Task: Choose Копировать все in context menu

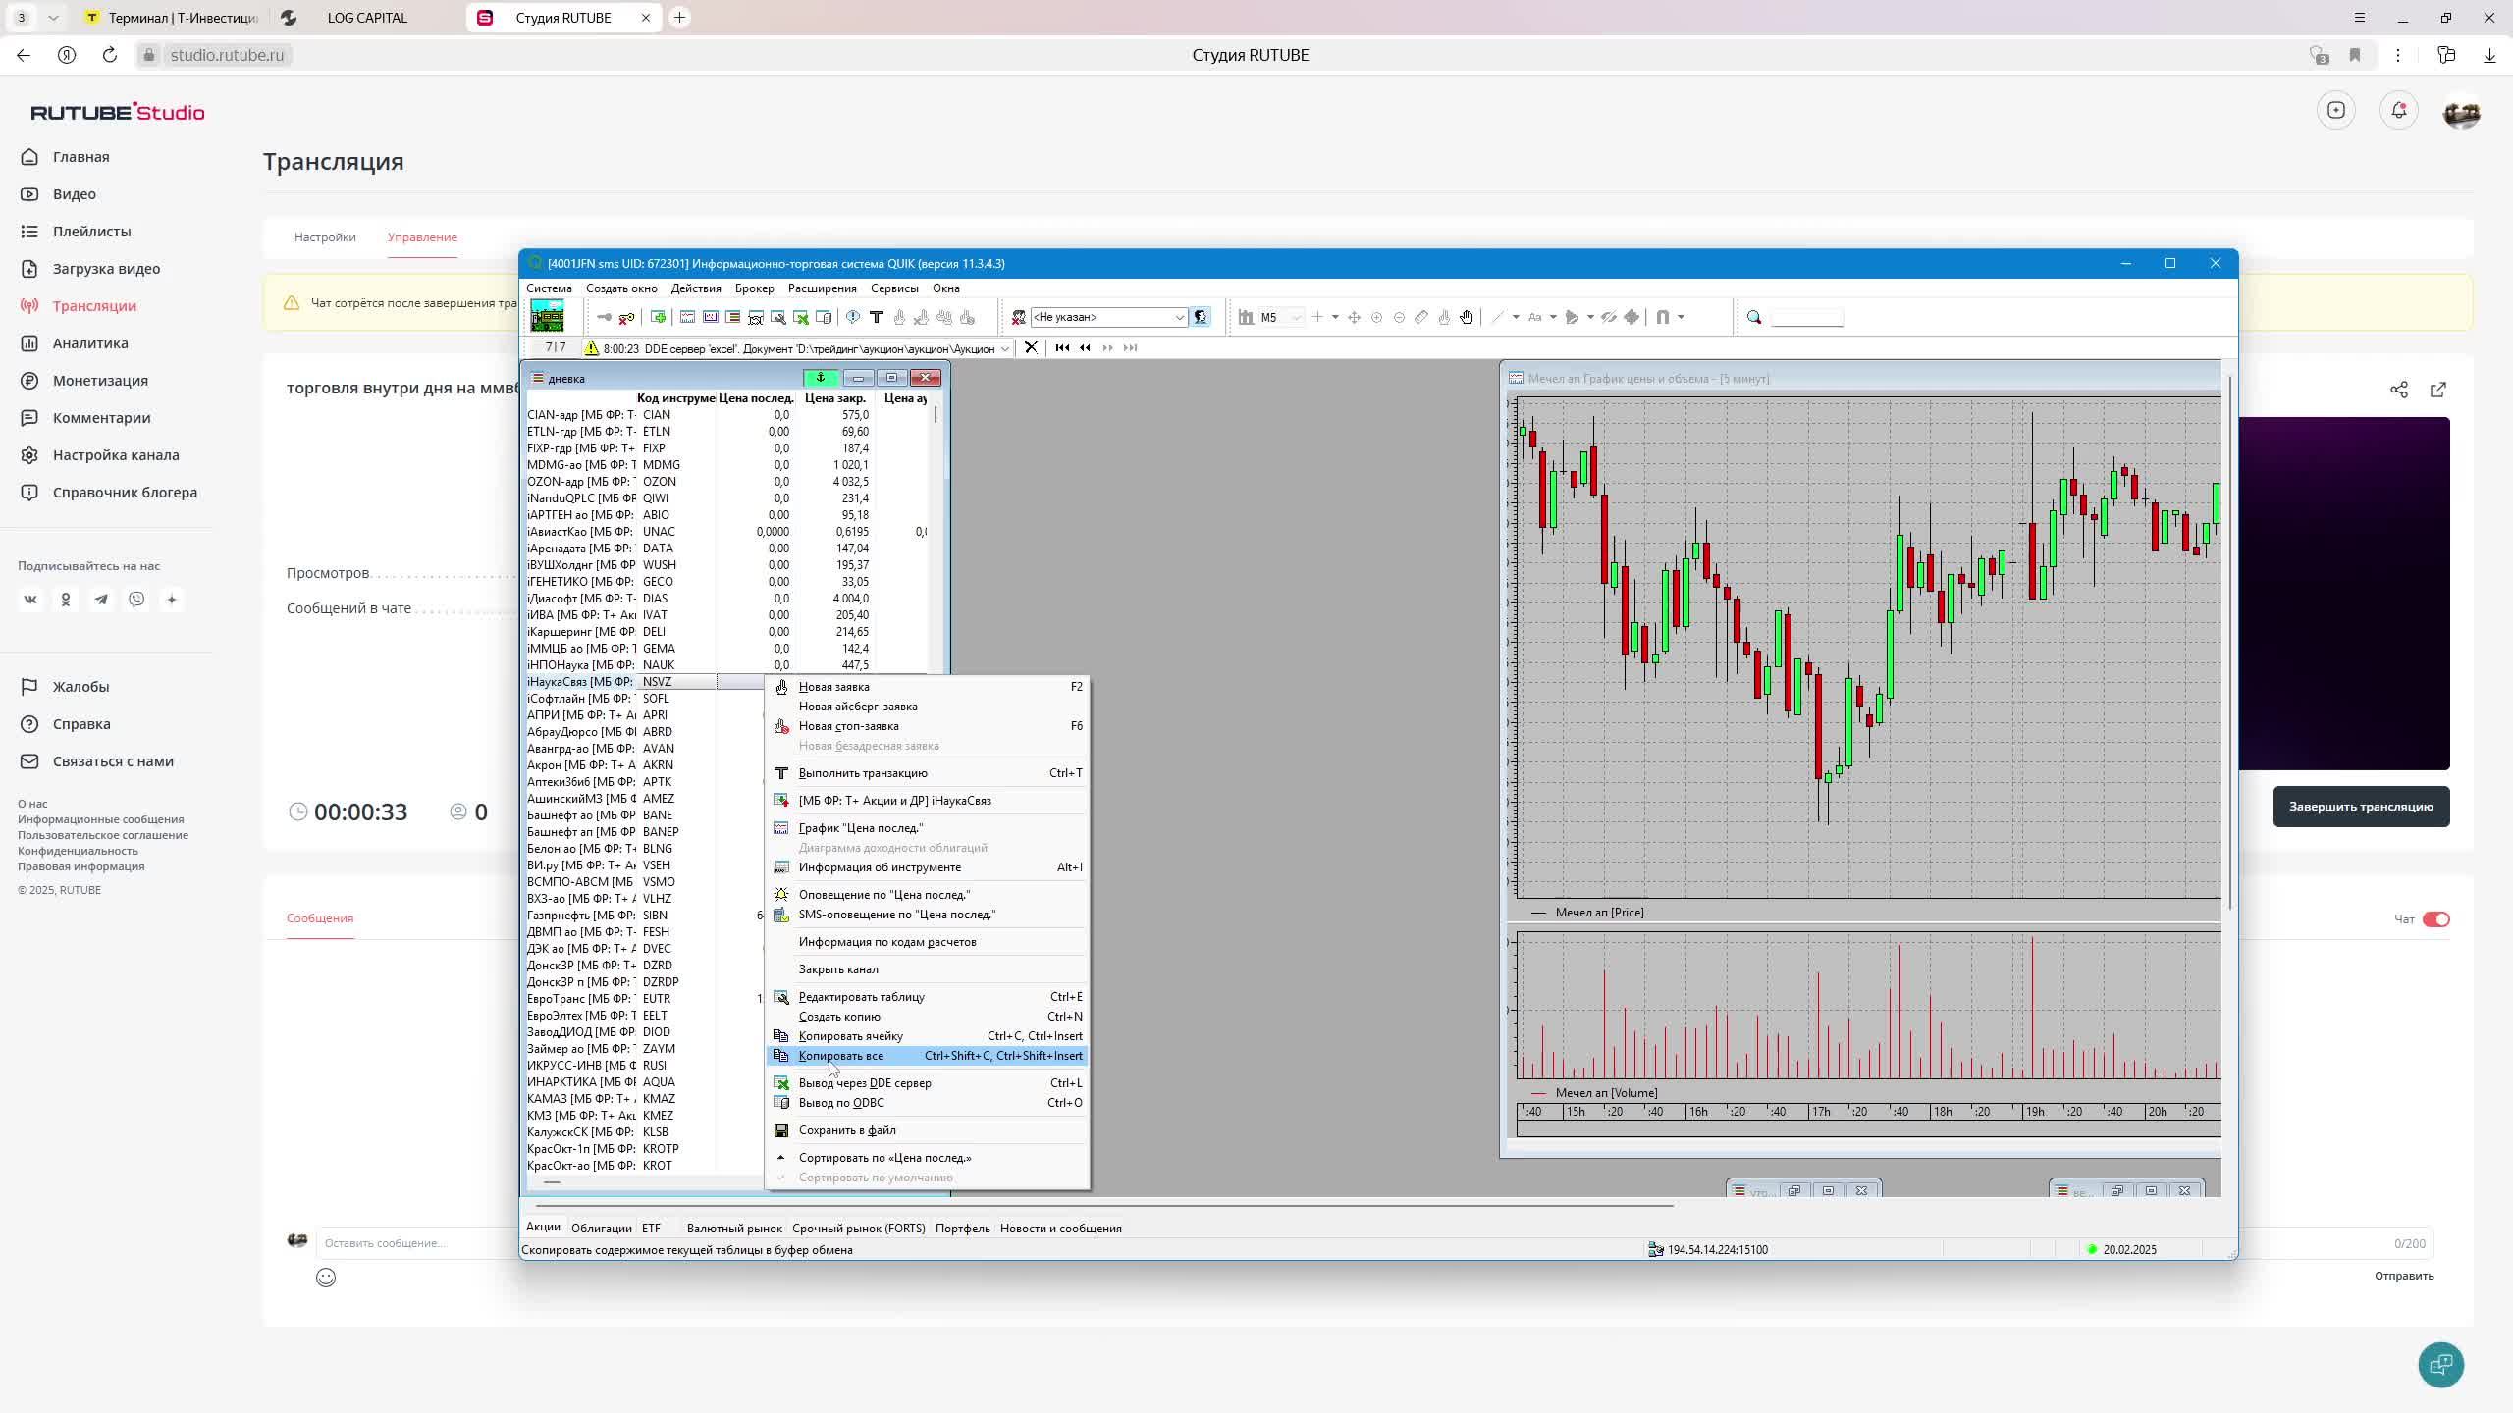Action: 928,1056
